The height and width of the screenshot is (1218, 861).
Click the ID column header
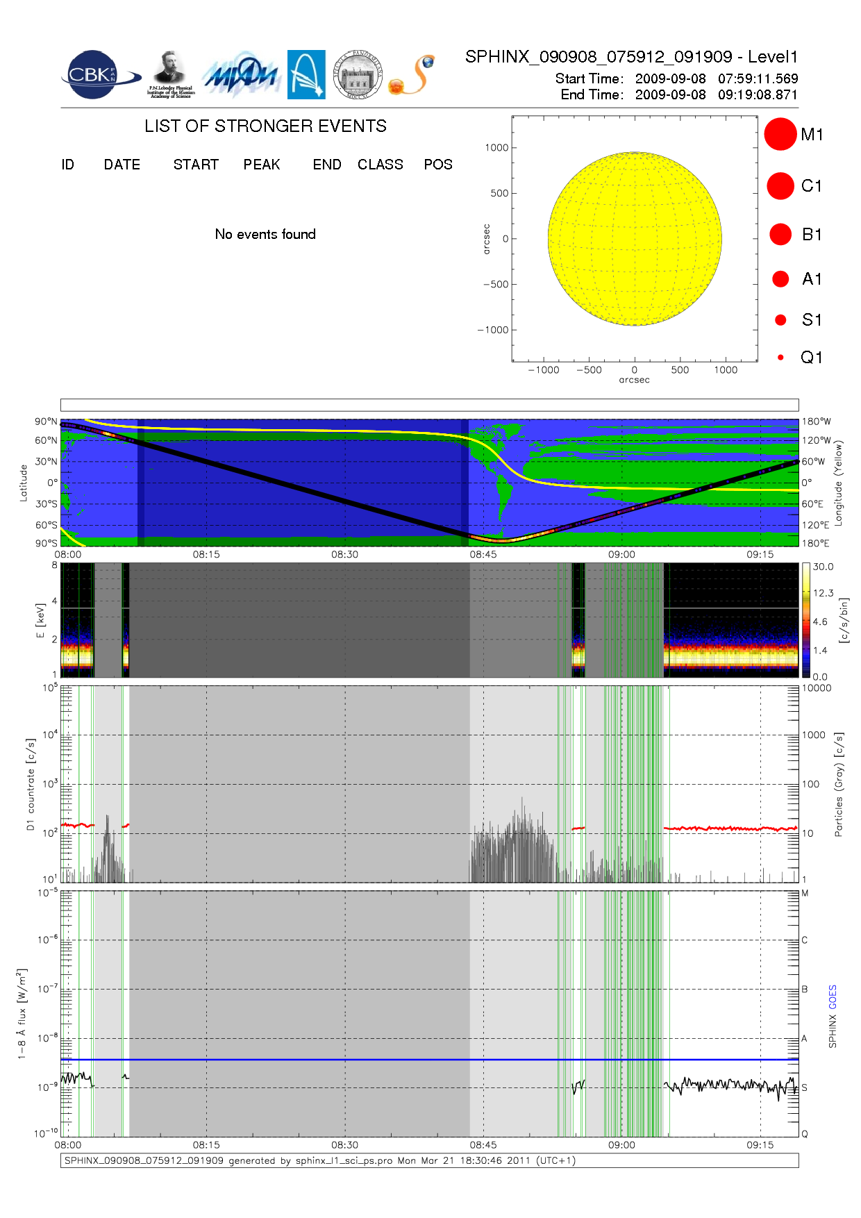pyautogui.click(x=67, y=165)
